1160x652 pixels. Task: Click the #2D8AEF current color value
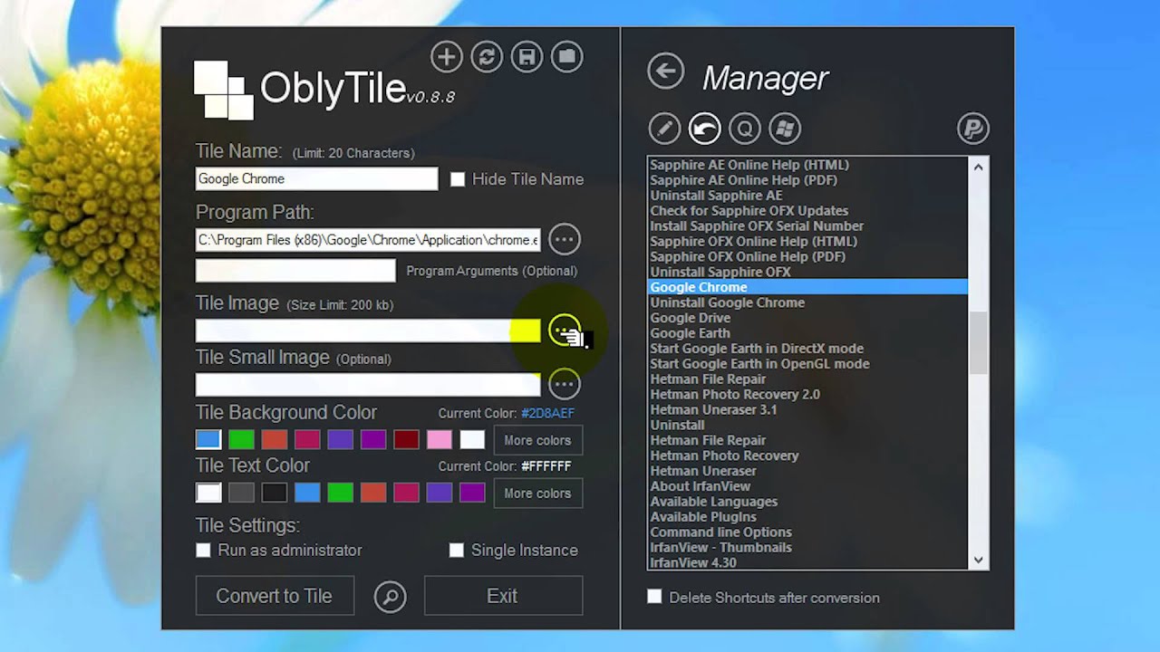[547, 414]
